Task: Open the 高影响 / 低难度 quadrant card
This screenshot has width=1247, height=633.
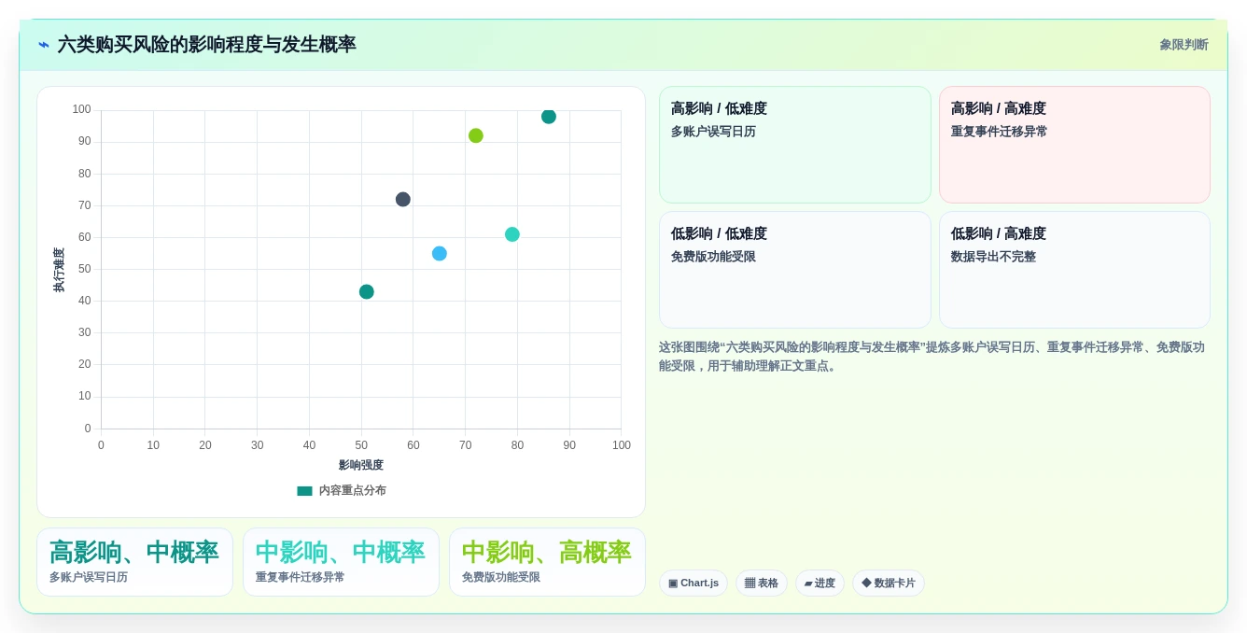Action: click(795, 145)
